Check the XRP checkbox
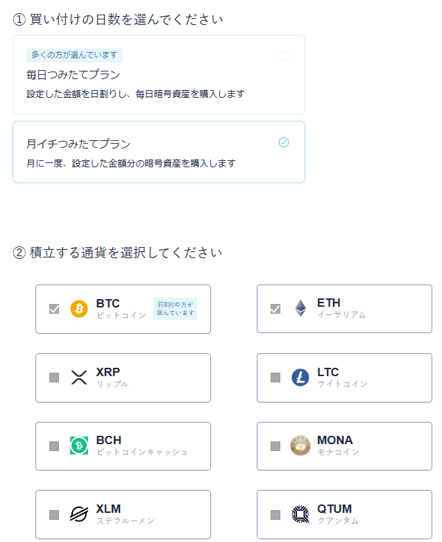Image resolution: width=442 pixels, height=542 pixels. [x=54, y=378]
